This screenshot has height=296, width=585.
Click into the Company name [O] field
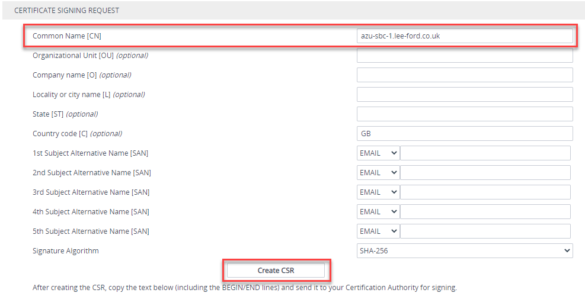465,75
